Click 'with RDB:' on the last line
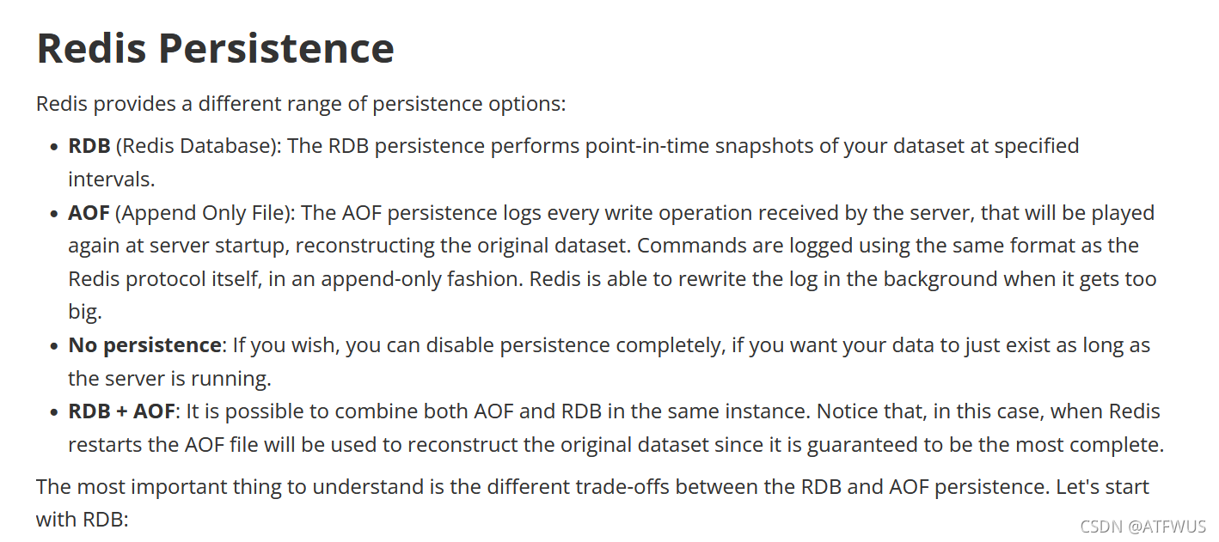Screen dimensions: 1219x542 (82, 520)
